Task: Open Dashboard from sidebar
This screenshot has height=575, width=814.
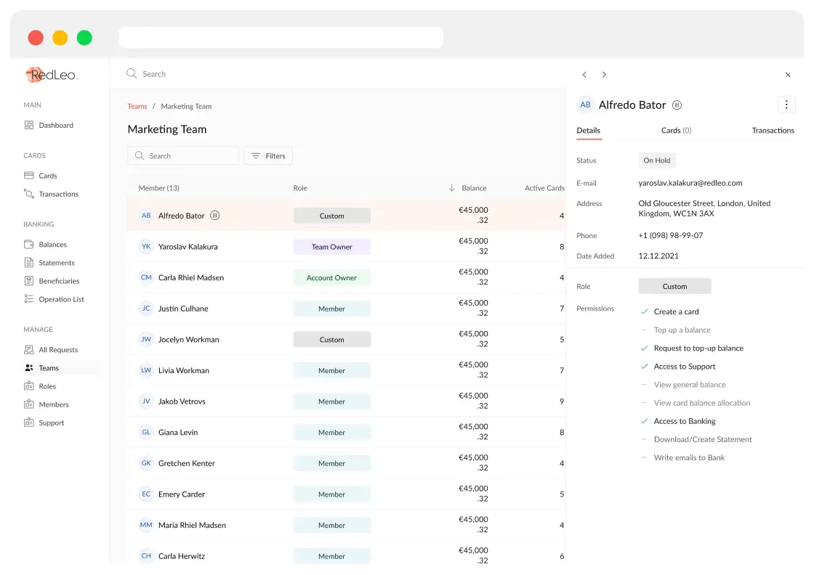Action: [x=48, y=125]
